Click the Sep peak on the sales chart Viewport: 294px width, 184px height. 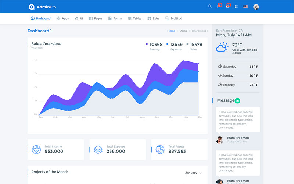[155, 64]
